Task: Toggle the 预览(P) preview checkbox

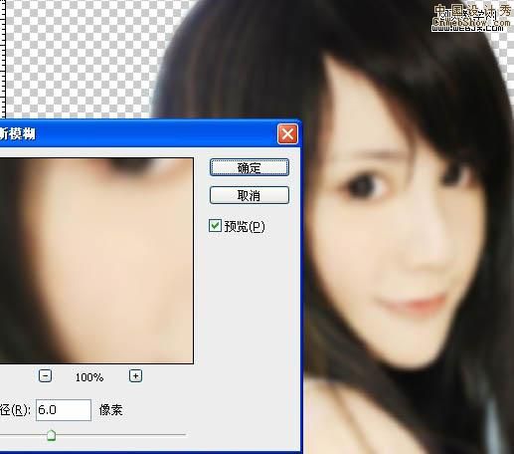Action: 215,226
